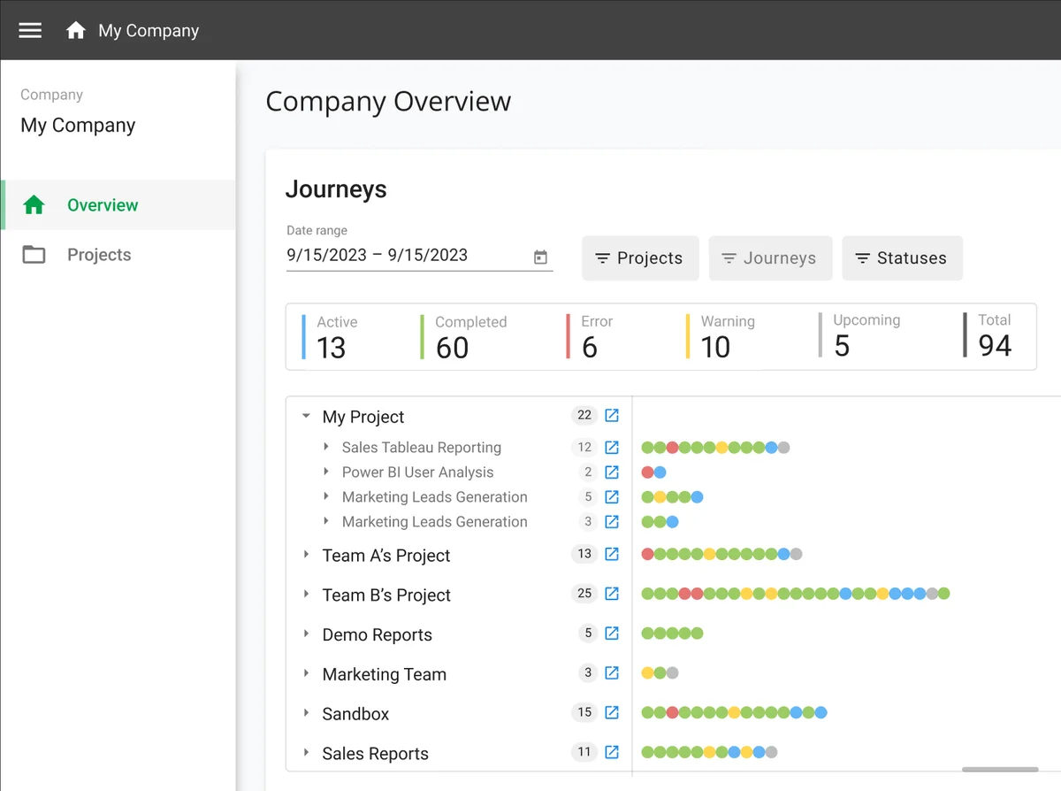Expand Team A's Project journeys
The height and width of the screenshot is (791, 1061).
pyautogui.click(x=305, y=555)
